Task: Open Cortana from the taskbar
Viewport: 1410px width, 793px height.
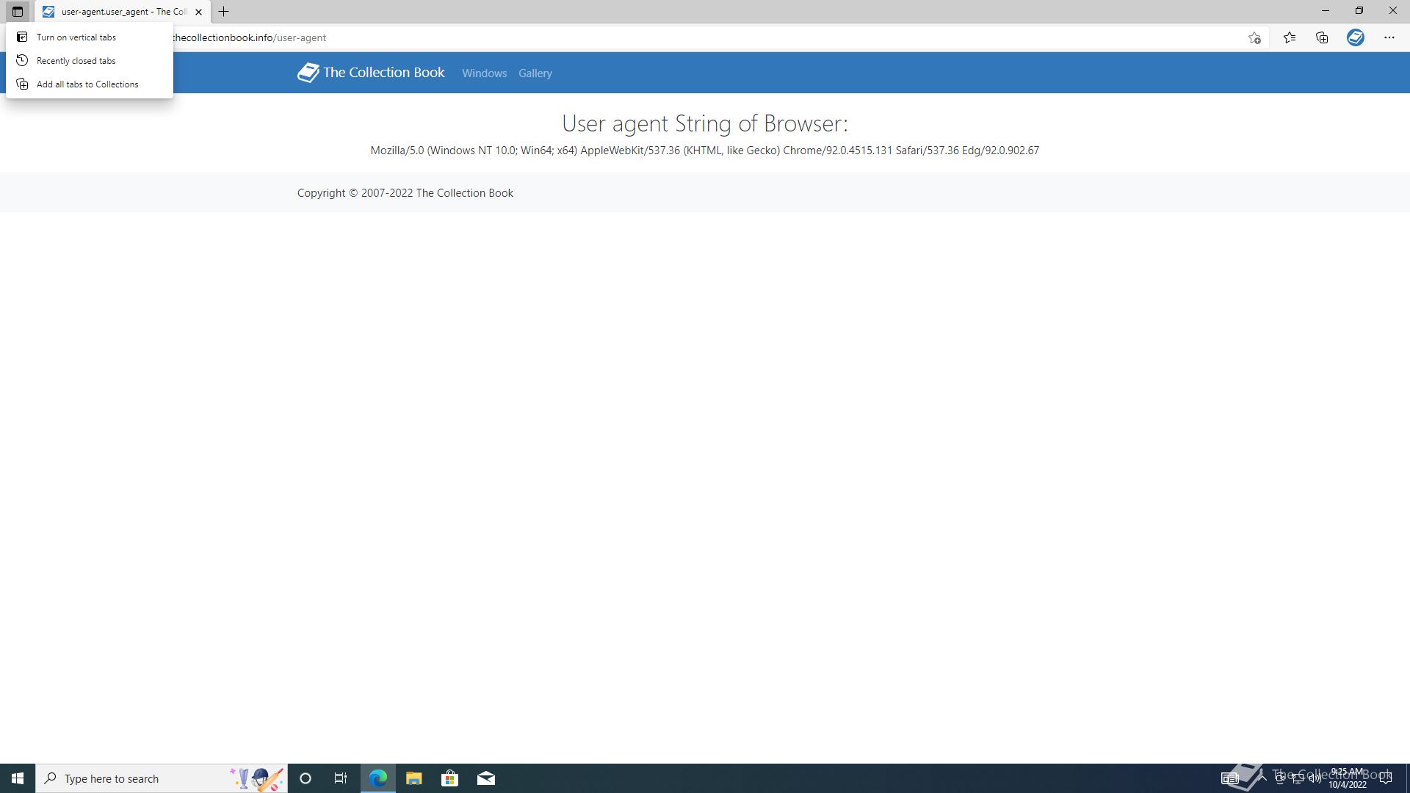Action: [x=305, y=778]
